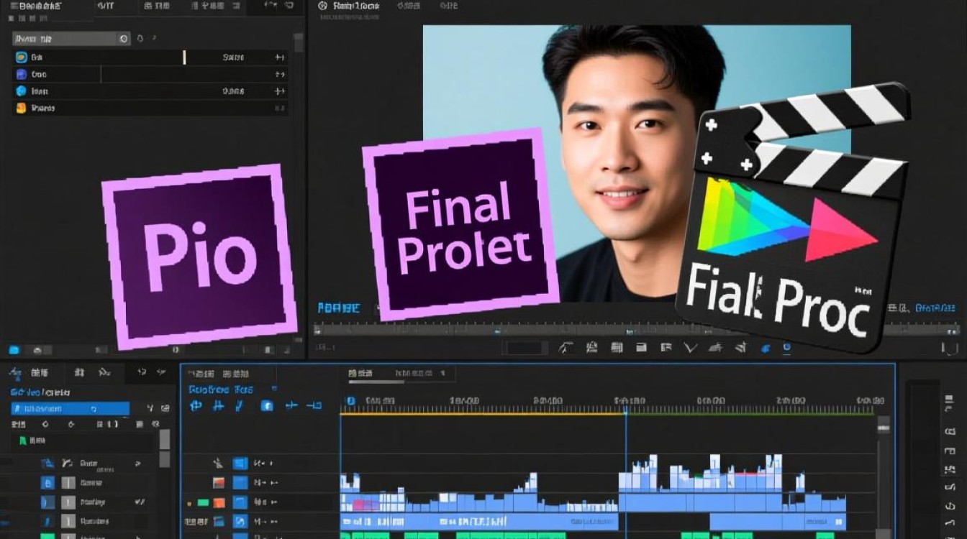Click the plus sign on the blue hexagon row
967x539 pixels.
pos(280,91)
